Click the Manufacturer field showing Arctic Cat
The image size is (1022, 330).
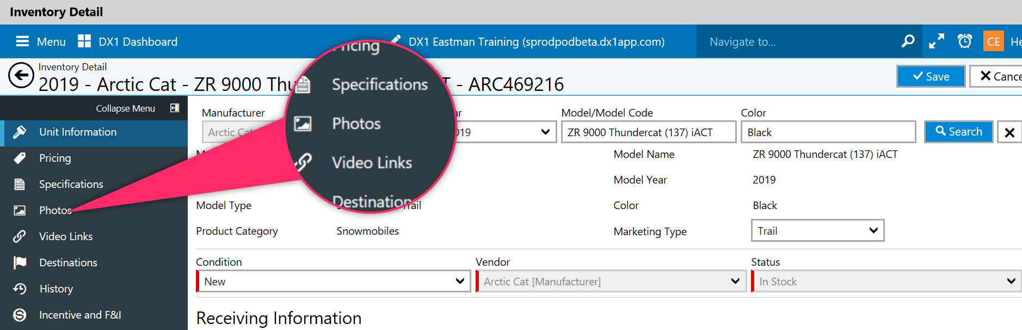click(x=245, y=132)
